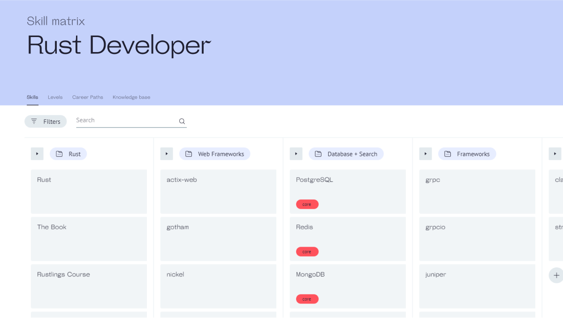Screen dimensions: 563x318
Task: Open the Rust skill card
Action: click(x=89, y=192)
